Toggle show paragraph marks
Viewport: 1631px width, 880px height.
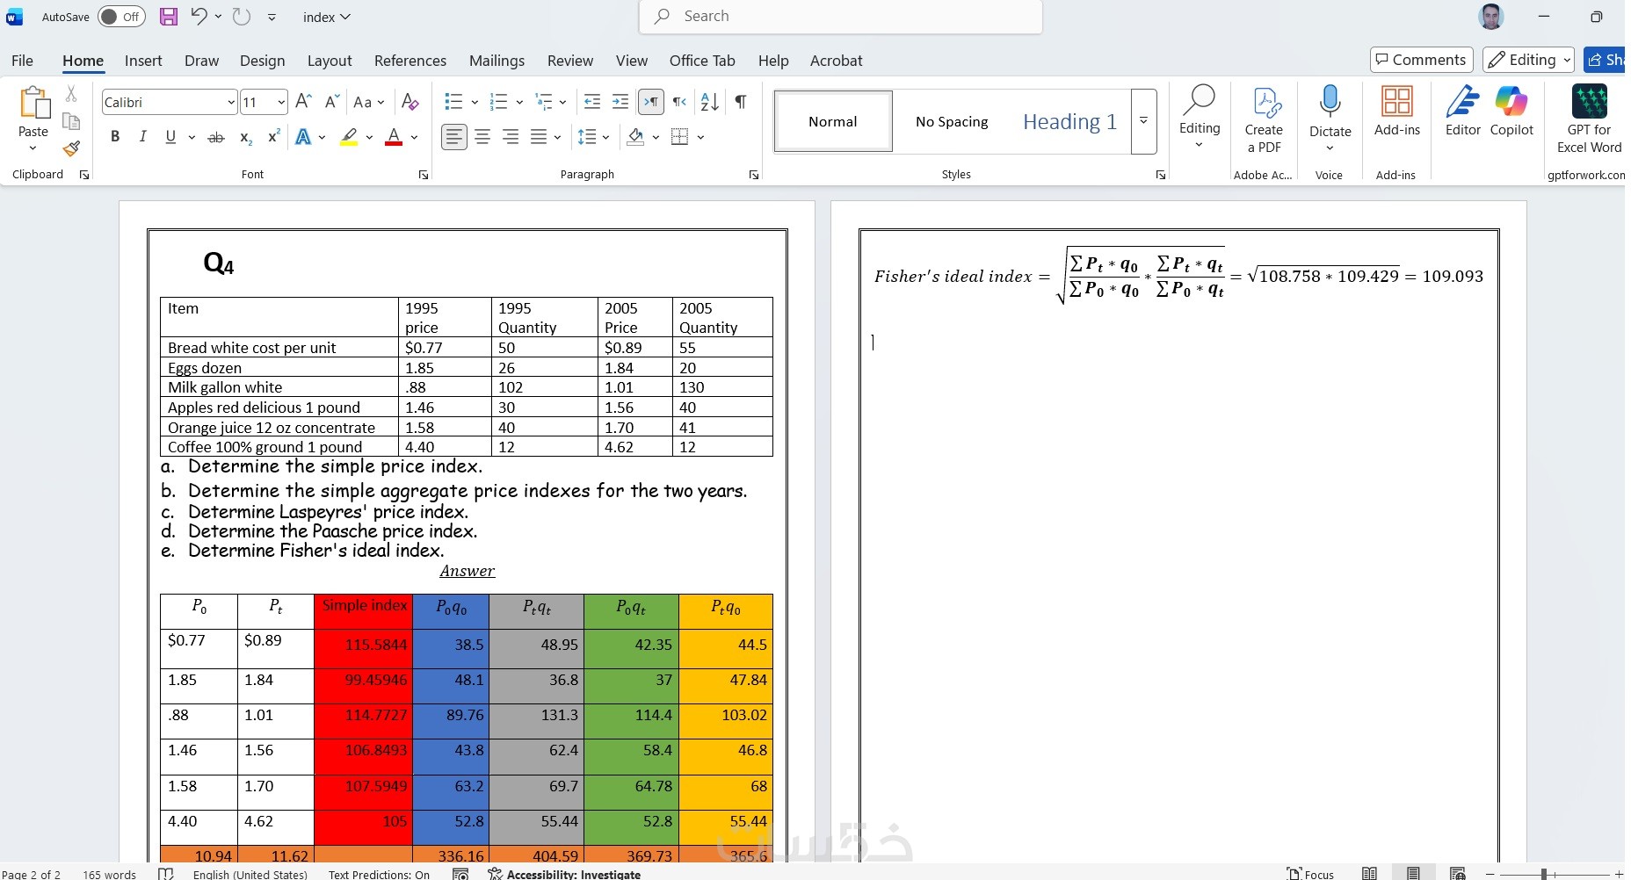[741, 102]
